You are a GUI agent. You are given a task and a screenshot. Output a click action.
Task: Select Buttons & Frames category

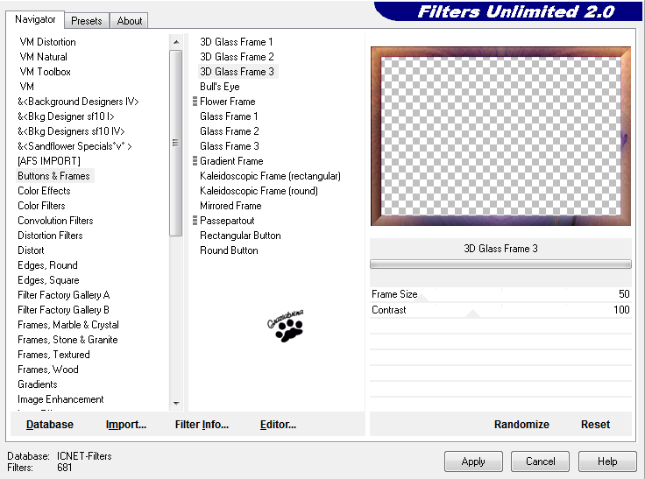[x=53, y=176]
